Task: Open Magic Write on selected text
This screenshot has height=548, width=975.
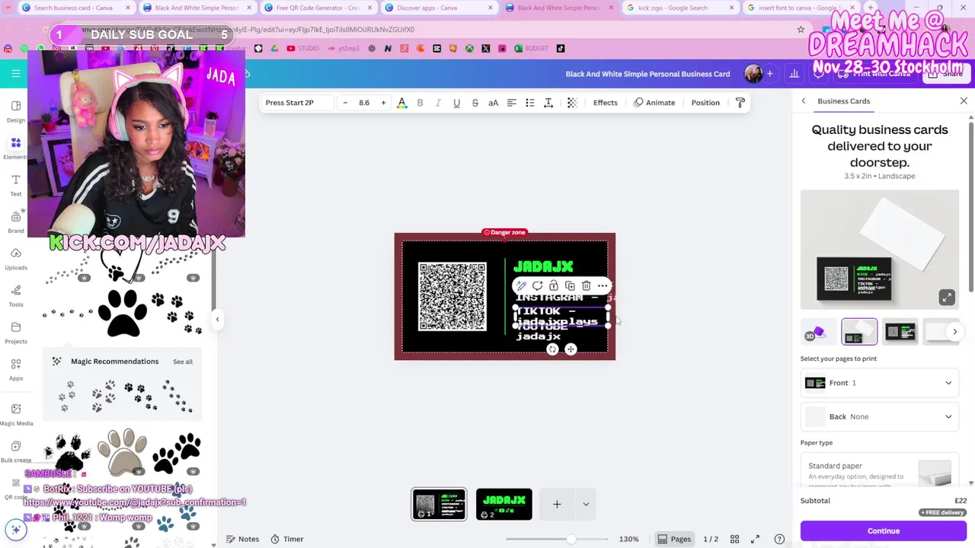Action: [x=521, y=286]
